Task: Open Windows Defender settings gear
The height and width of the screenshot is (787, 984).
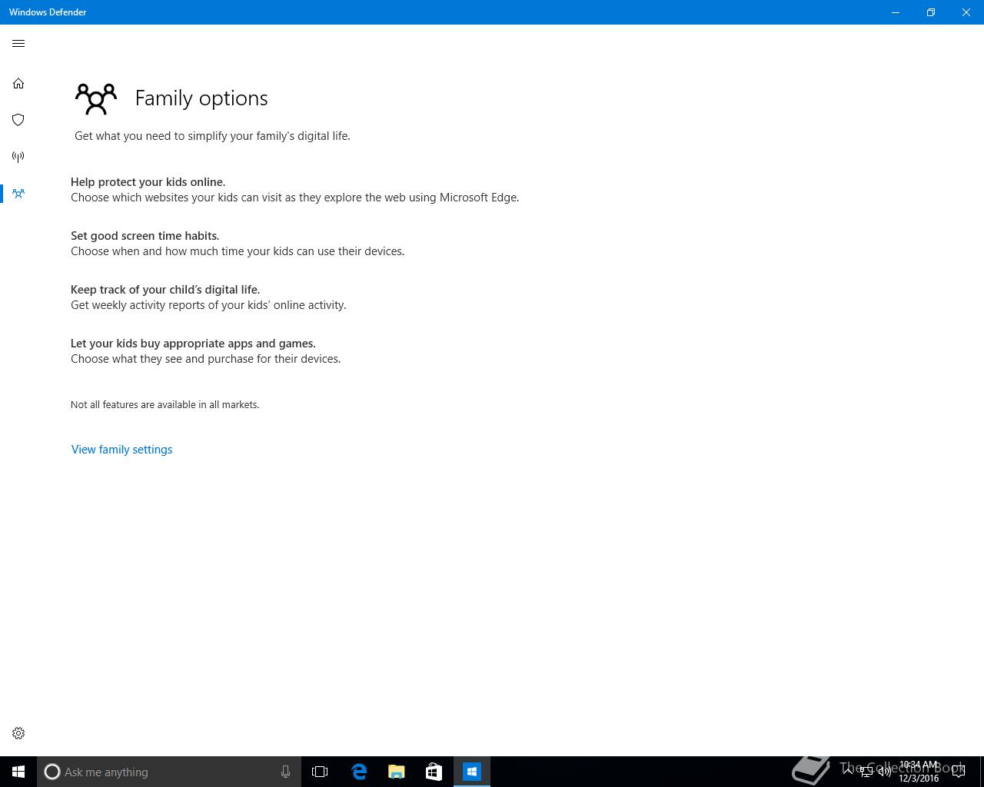Action: coord(18,733)
